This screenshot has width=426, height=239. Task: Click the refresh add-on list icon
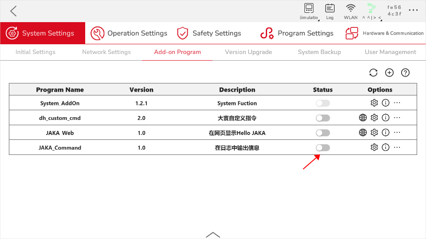click(373, 73)
